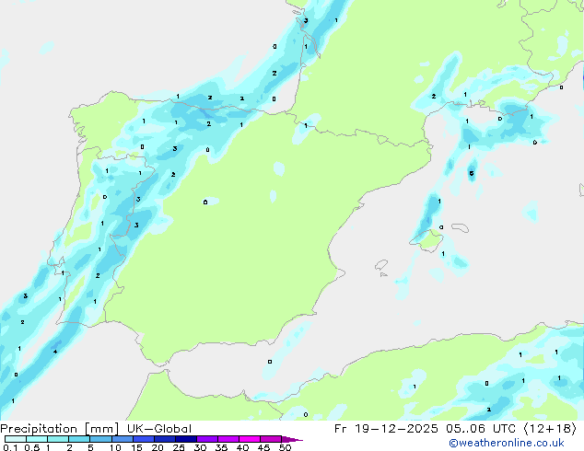Click the legend label '30'
The height and width of the screenshot is (451, 584).
point(200,447)
